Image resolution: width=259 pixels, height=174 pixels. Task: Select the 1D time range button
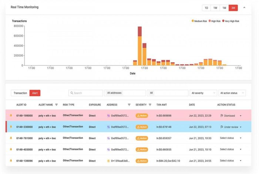(x=206, y=8)
